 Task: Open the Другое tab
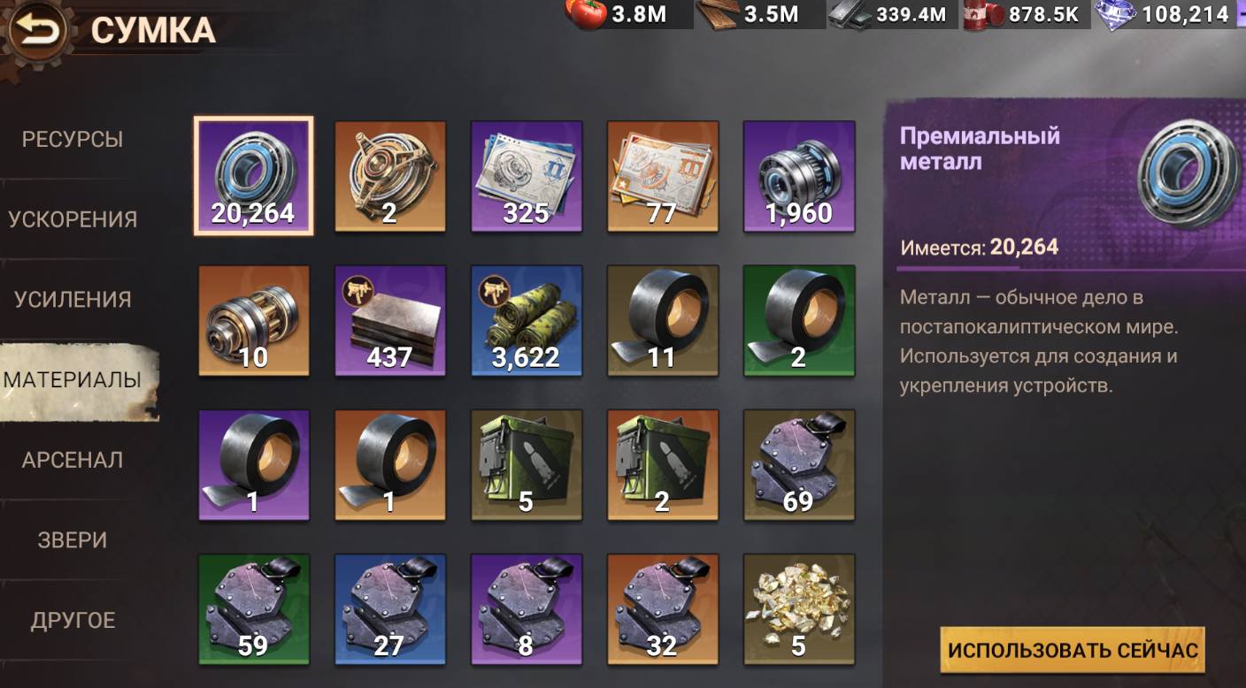[x=73, y=621]
